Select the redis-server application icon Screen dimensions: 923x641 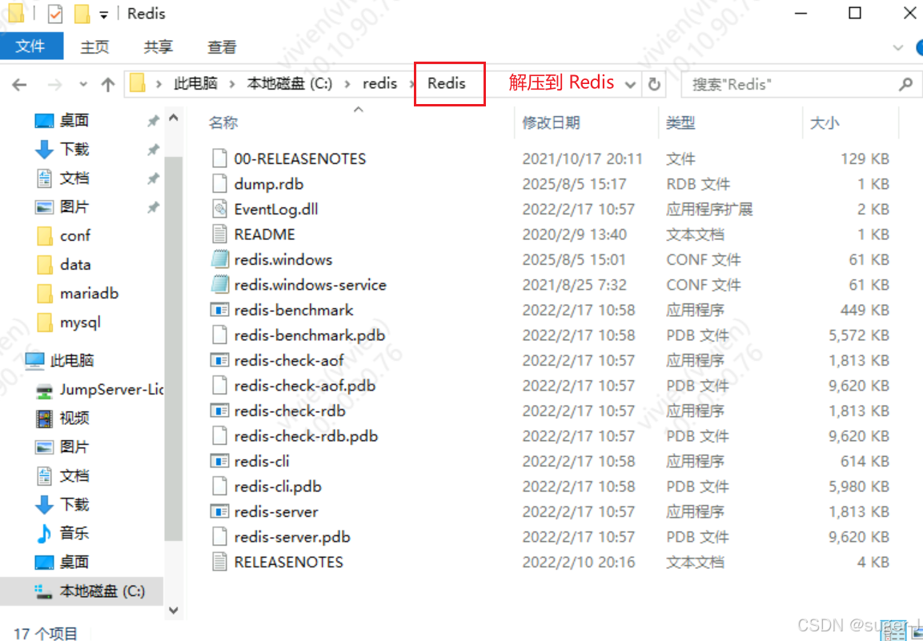coord(219,511)
